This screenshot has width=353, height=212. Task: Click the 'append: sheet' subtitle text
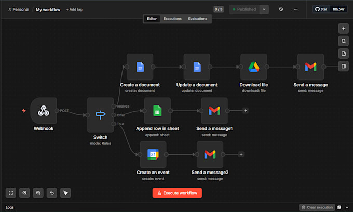click(x=157, y=135)
